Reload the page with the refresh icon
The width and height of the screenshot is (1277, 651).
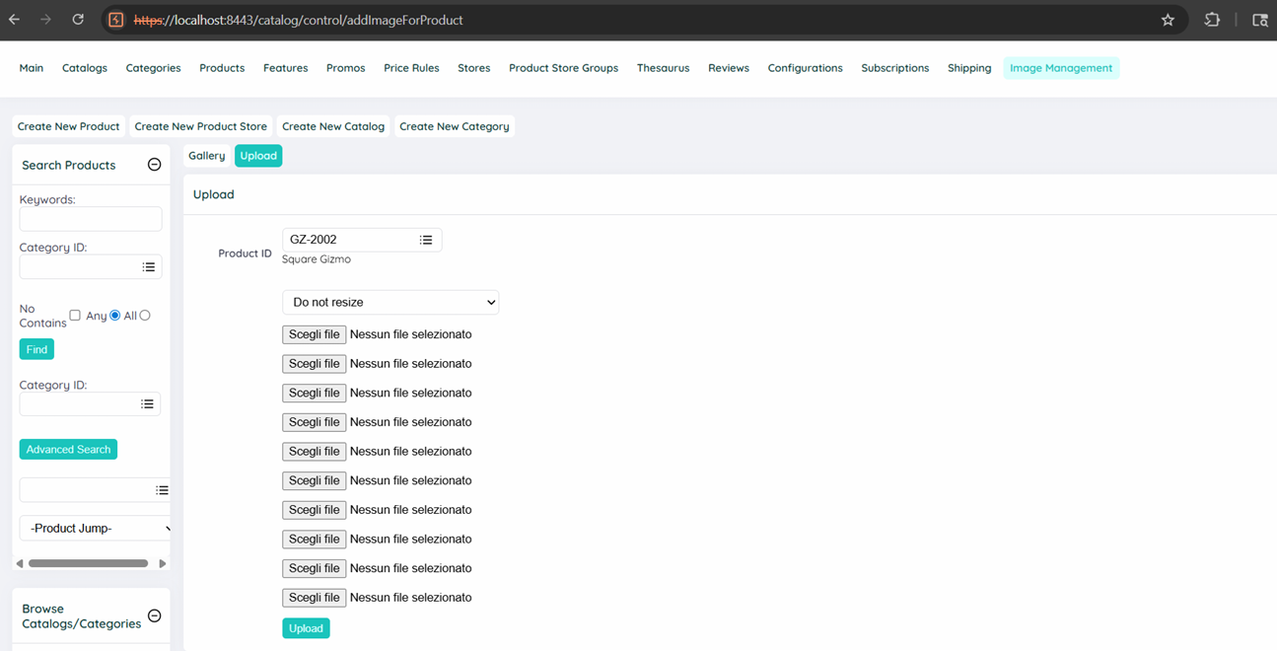tap(78, 20)
